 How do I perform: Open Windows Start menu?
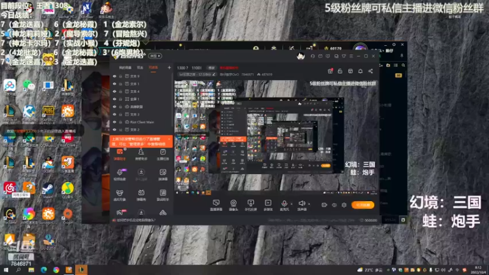pyautogui.click(x=6, y=269)
